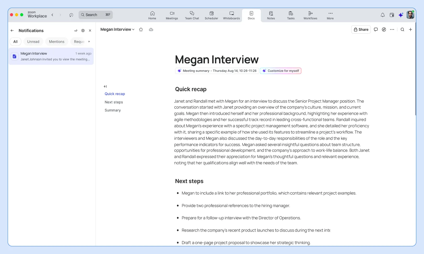Open Workflows
The width and height of the screenshot is (424, 254).
point(310,15)
